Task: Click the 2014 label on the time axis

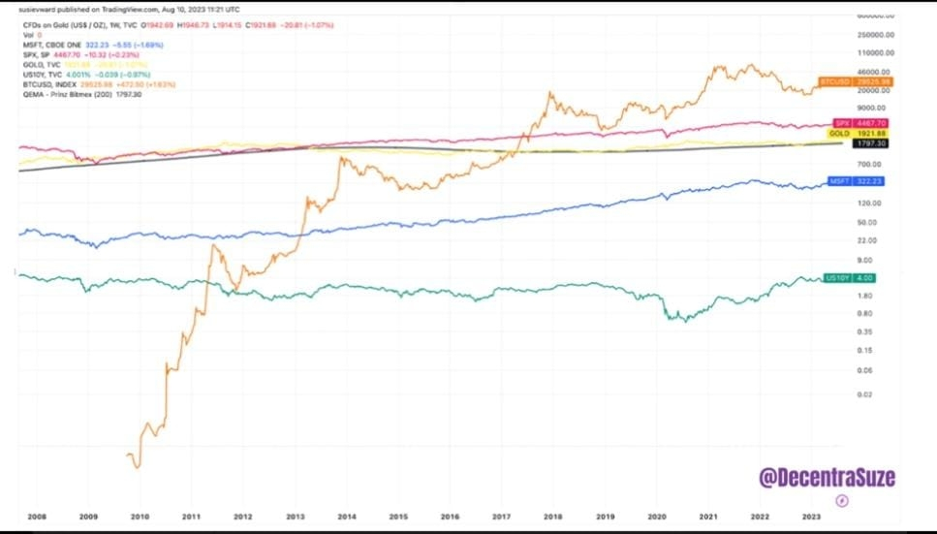Action: tap(347, 517)
